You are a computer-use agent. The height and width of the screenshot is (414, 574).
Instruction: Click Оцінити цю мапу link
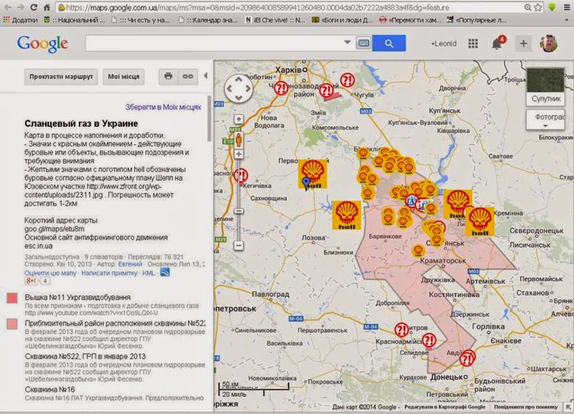(x=50, y=273)
